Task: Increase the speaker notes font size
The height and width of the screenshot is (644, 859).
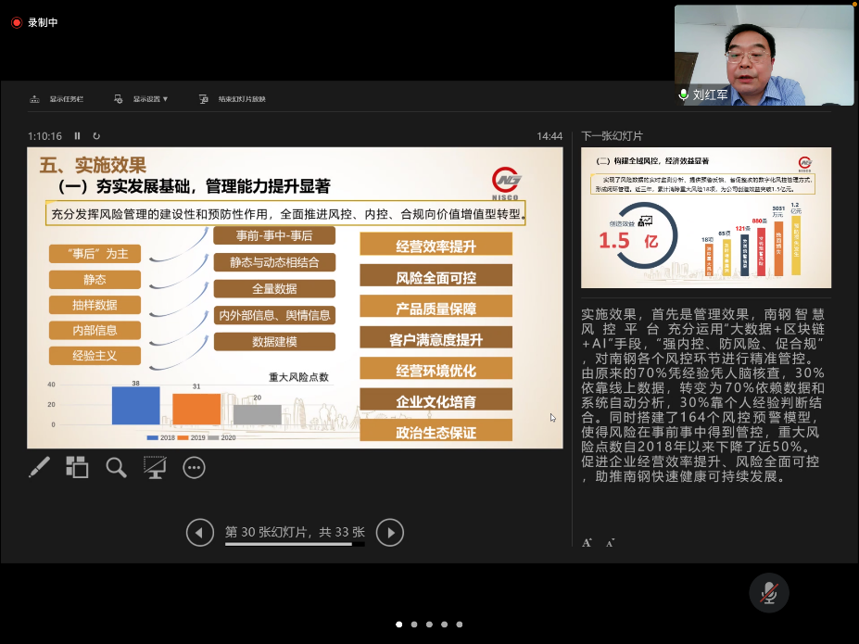Action: (587, 542)
